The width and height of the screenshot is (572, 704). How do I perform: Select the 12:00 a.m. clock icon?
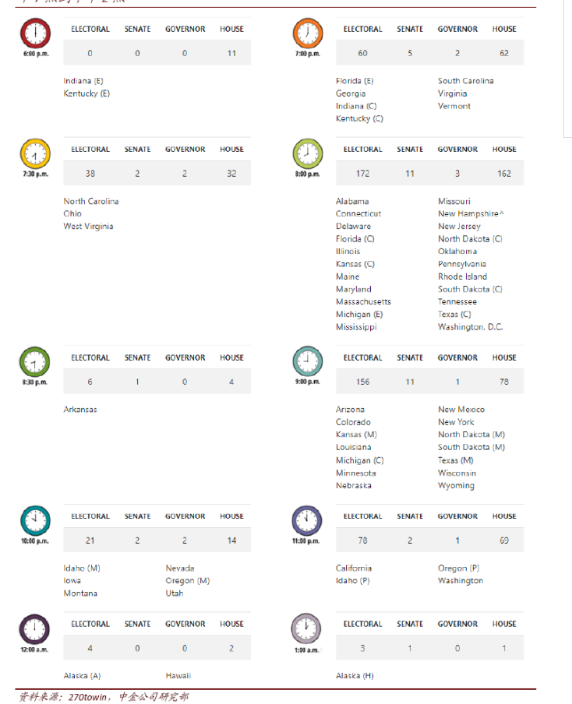click(34, 628)
